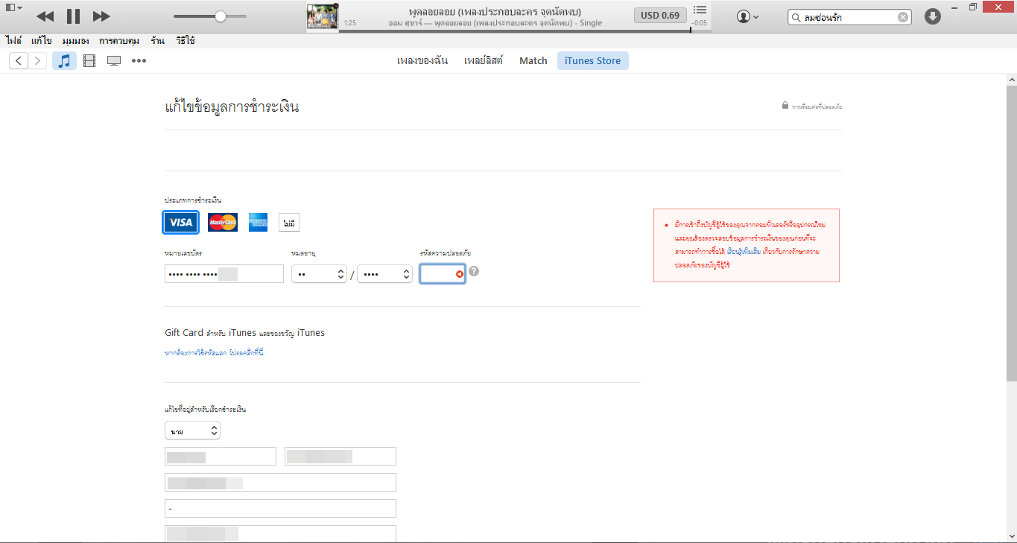Click the first address line field
Viewport: 1017px width, 543px height.
pos(280,482)
